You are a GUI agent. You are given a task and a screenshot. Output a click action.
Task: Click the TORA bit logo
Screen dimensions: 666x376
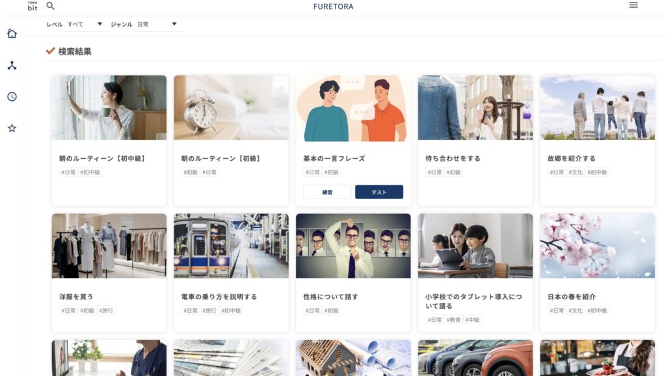[x=33, y=6]
